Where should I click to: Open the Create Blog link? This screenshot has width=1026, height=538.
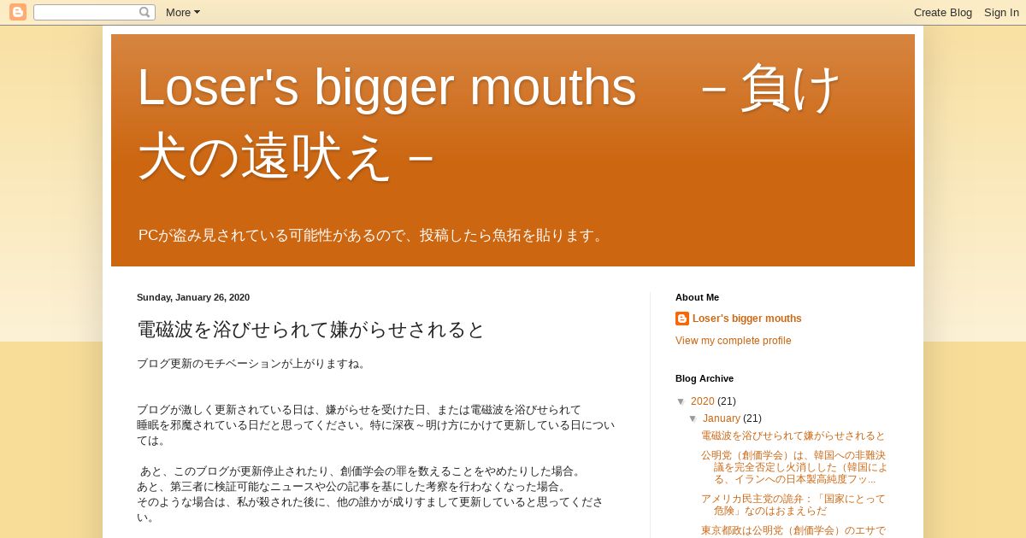(x=943, y=12)
